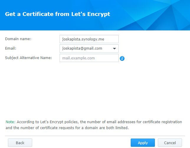The image size is (190, 148).
Task: Click the second line of the note about domain limits
Action: 67,128
